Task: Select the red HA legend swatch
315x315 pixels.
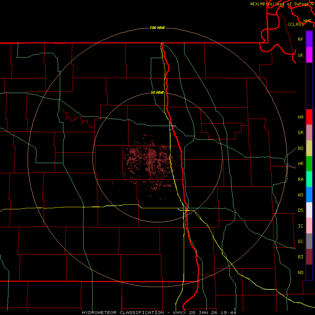Action: click(309, 117)
